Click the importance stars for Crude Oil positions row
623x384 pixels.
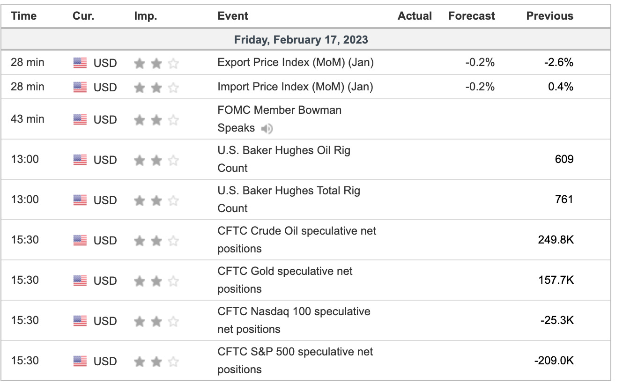(x=156, y=241)
